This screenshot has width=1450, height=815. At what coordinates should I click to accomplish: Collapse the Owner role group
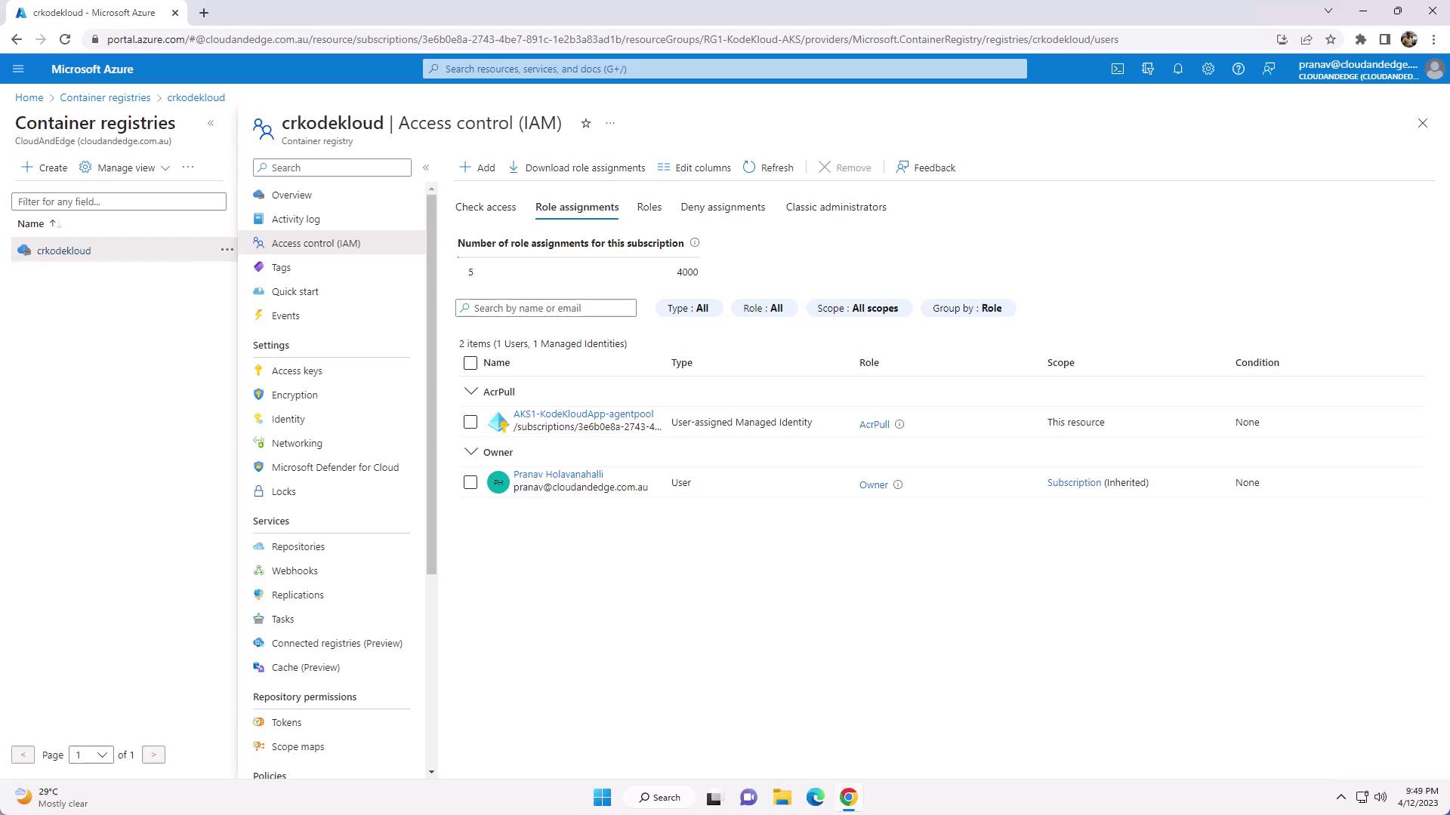471,452
